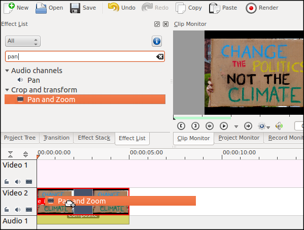The width and height of the screenshot is (304, 230).
Task: Switch to the Effect Stack tab
Action: click(94, 138)
